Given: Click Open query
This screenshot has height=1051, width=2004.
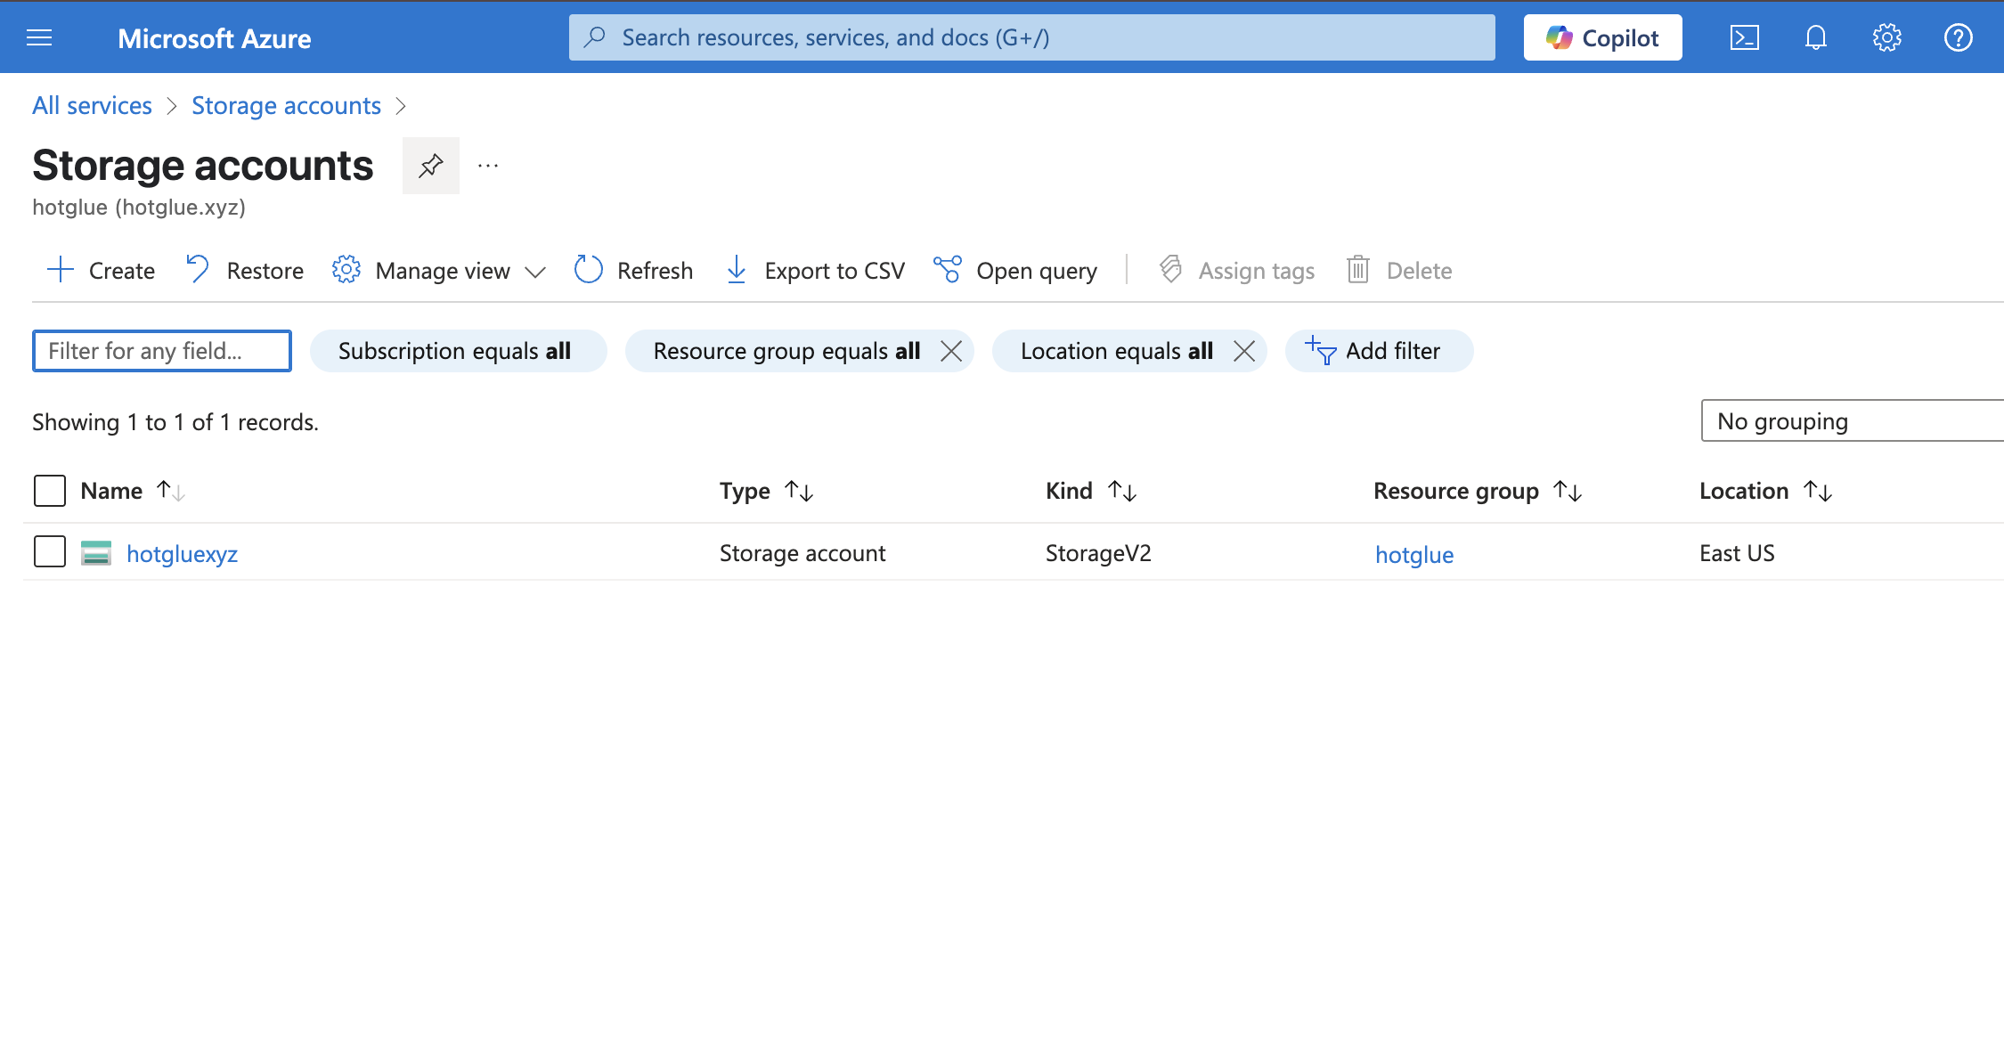Looking at the screenshot, I should pyautogui.click(x=1015, y=270).
